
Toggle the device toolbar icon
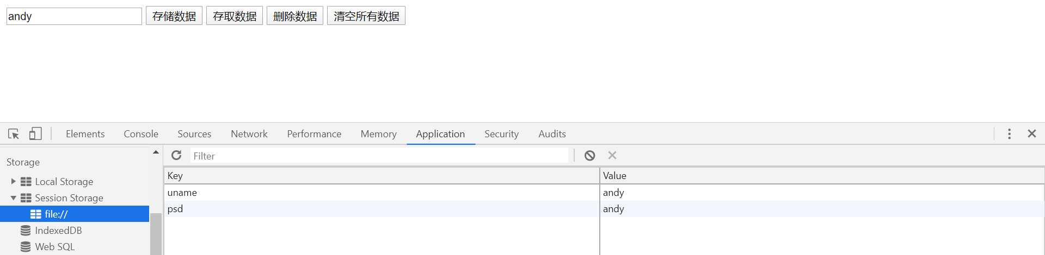point(35,134)
